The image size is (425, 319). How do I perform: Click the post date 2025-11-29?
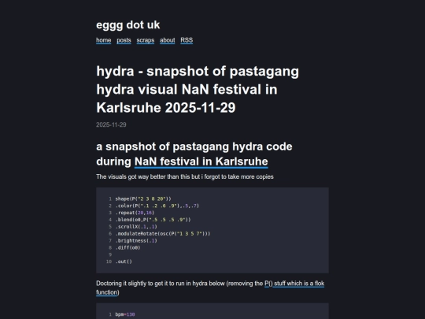point(111,124)
